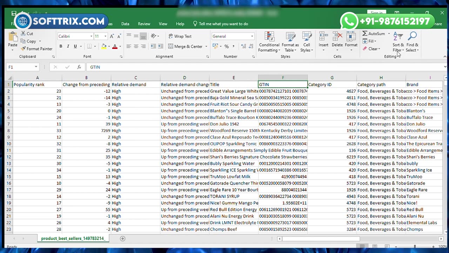The width and height of the screenshot is (449, 253).
Task: Open the Font dialog launcher
Action: coord(121,57)
